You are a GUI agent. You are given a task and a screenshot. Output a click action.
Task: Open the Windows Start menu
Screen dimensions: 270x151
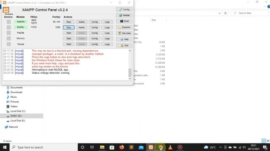click(5, 147)
